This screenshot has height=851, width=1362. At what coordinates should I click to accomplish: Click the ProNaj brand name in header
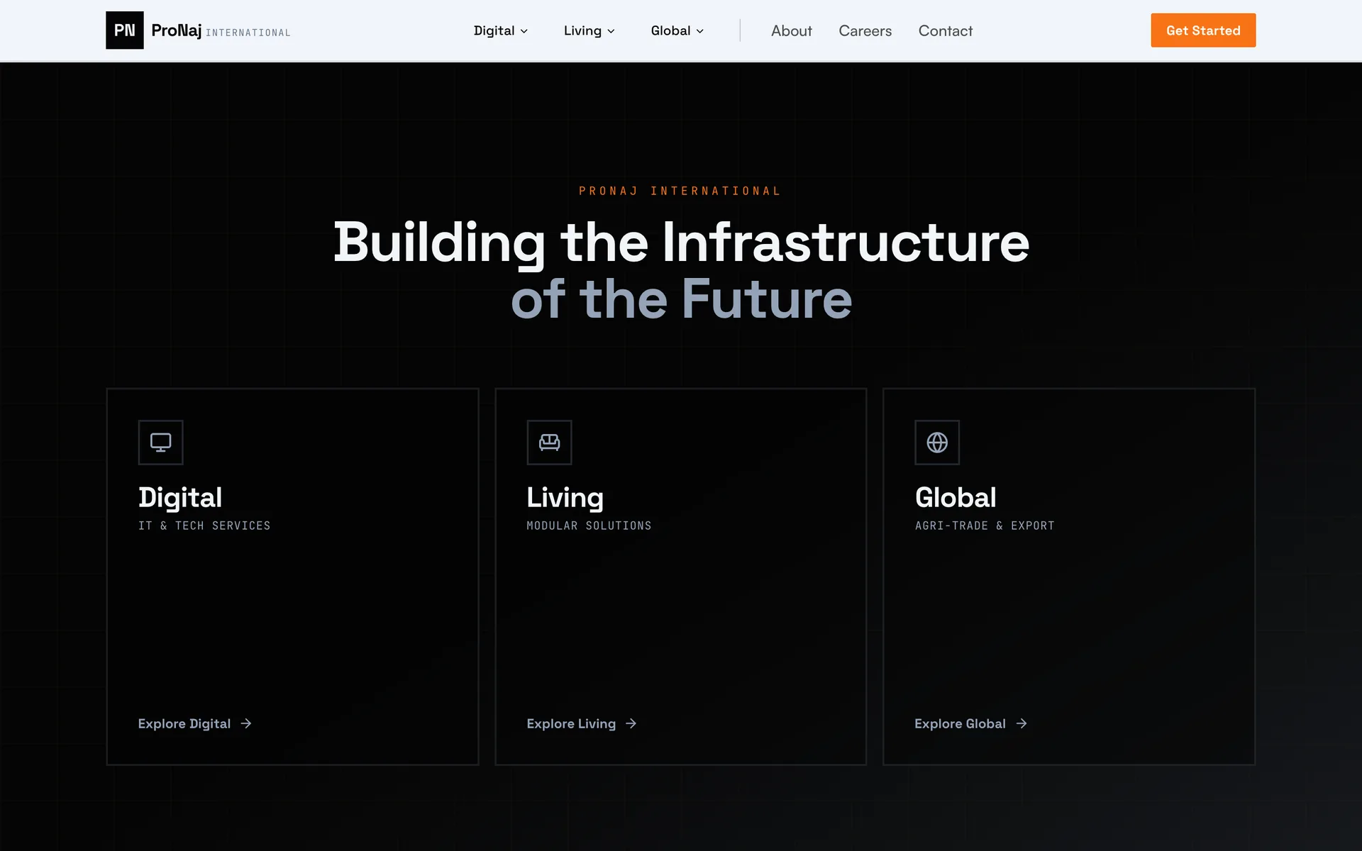pos(177,30)
